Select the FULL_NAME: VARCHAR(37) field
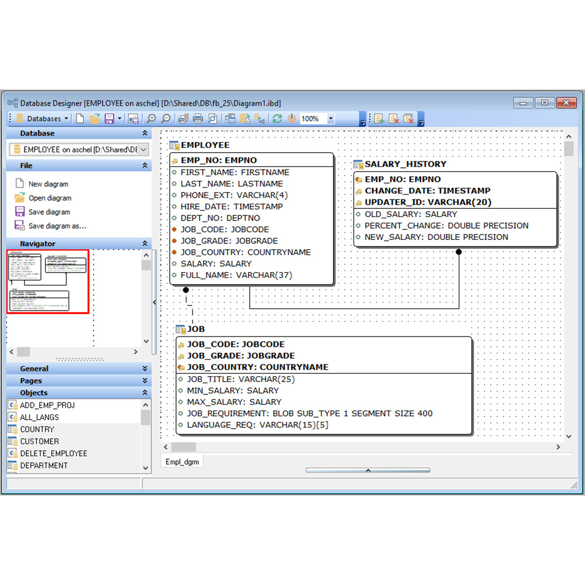 click(236, 276)
